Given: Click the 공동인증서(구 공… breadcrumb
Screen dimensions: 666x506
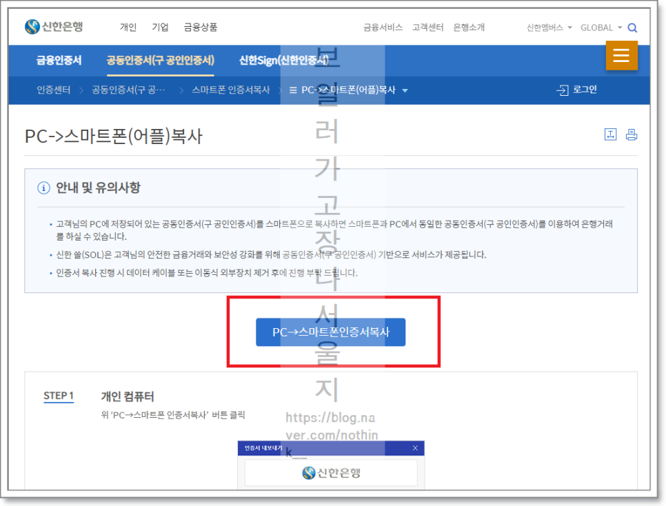Looking at the screenshot, I should [128, 90].
